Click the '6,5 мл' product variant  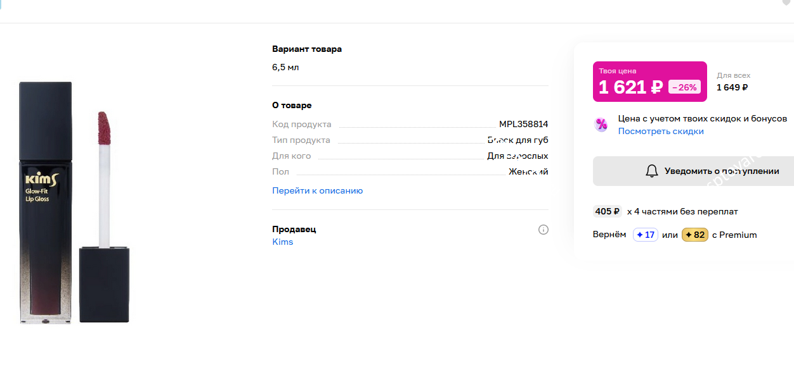(285, 67)
